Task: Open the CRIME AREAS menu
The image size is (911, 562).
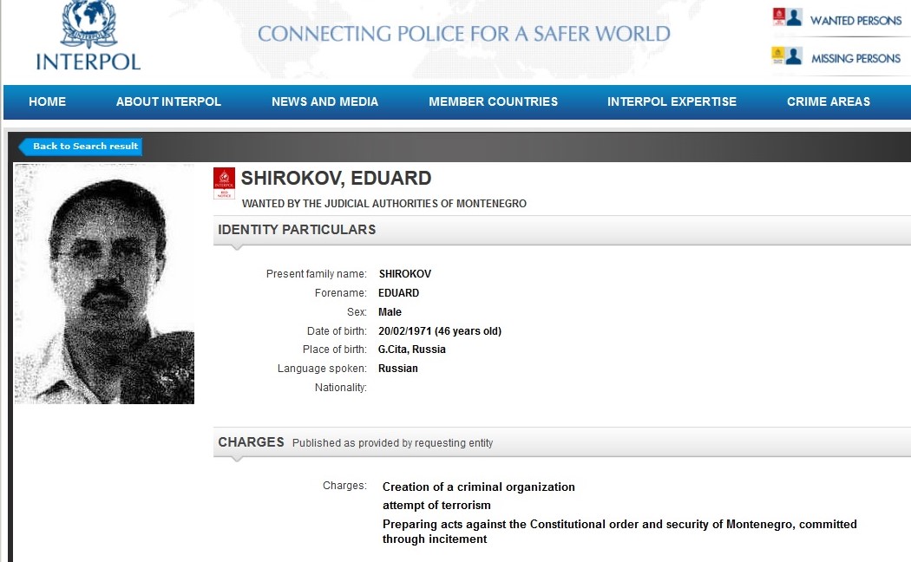Action: [x=829, y=101]
